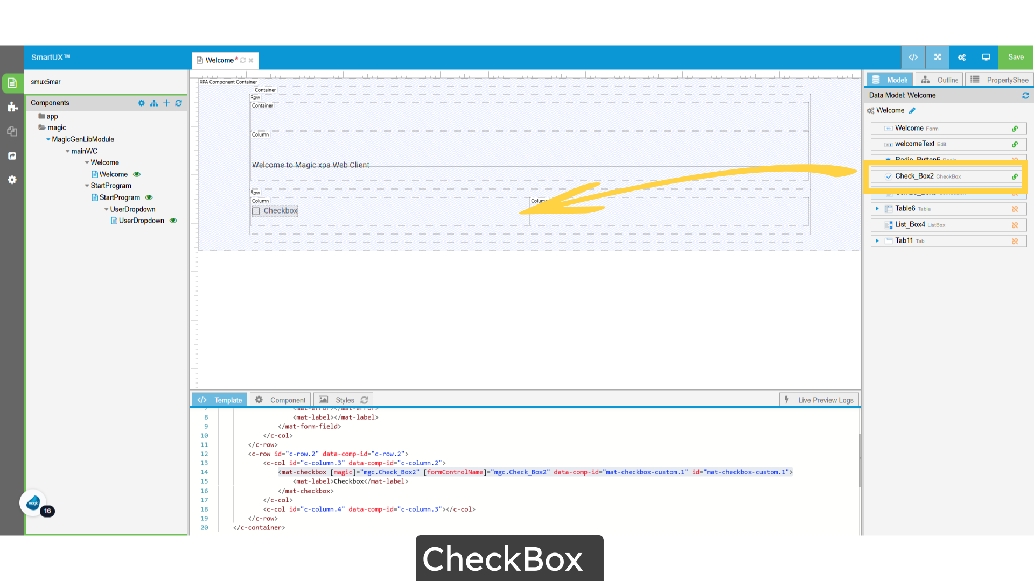Collapse the MagicGenLibModule tree node
Viewport: 1034px width, 581px height.
pyautogui.click(x=48, y=139)
